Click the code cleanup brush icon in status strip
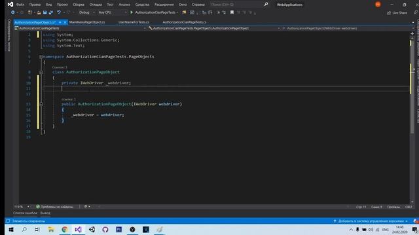 coord(86,207)
